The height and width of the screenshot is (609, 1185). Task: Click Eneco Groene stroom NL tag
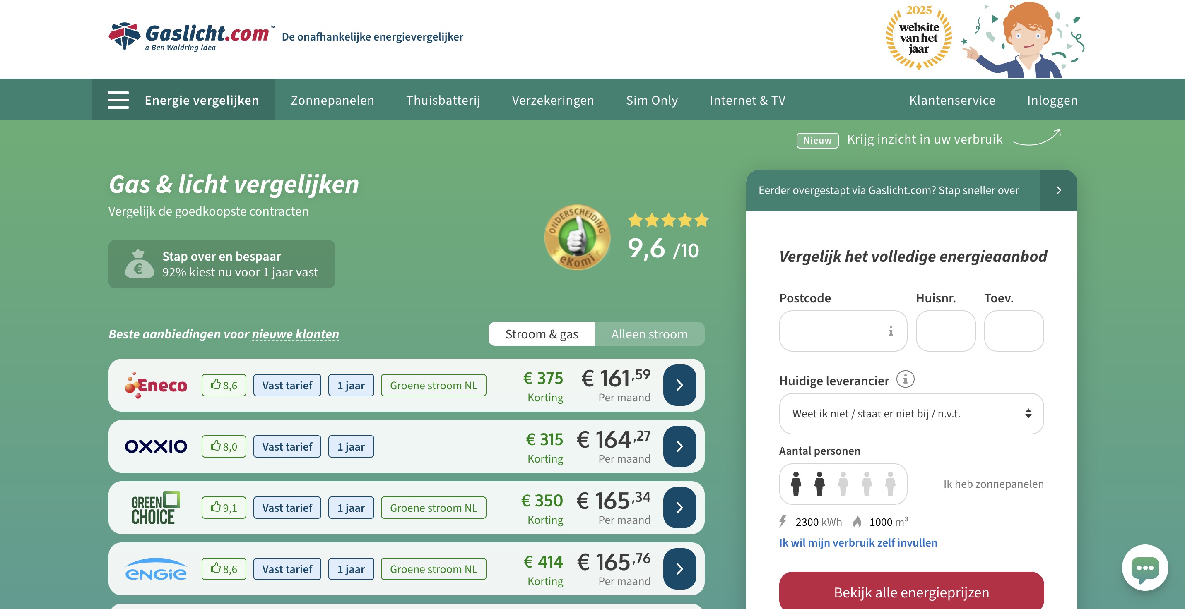pos(434,385)
